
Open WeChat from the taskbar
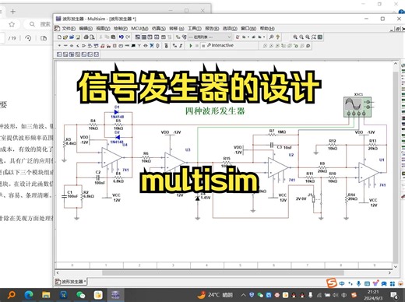pos(81,295)
